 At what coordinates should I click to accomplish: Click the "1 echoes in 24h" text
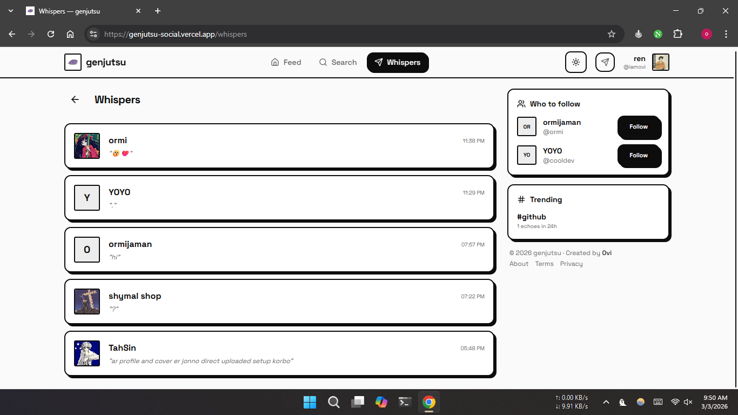pos(537,226)
